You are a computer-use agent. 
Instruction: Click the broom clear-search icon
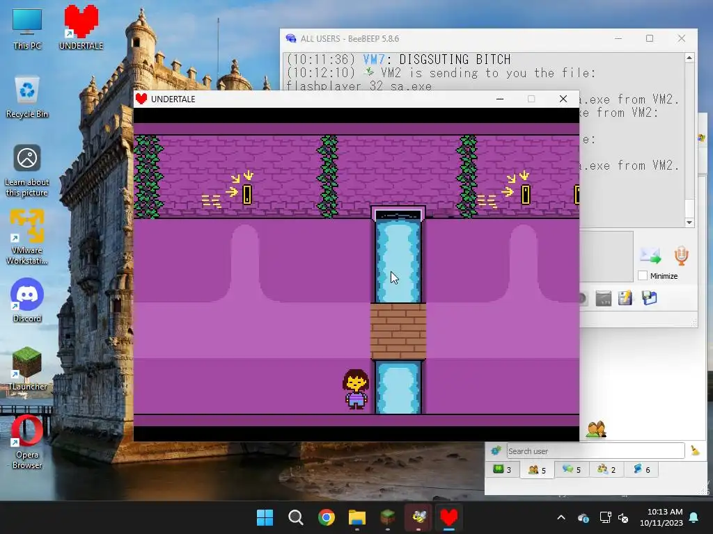coord(695,451)
